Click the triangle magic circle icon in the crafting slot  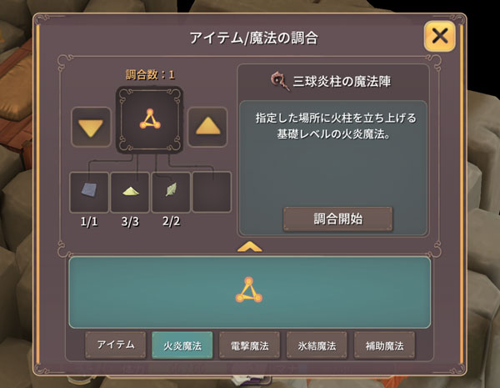click(149, 119)
